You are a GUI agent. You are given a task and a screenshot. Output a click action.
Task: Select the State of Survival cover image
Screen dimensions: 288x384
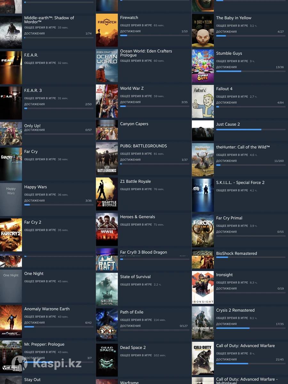pyautogui.click(x=107, y=289)
